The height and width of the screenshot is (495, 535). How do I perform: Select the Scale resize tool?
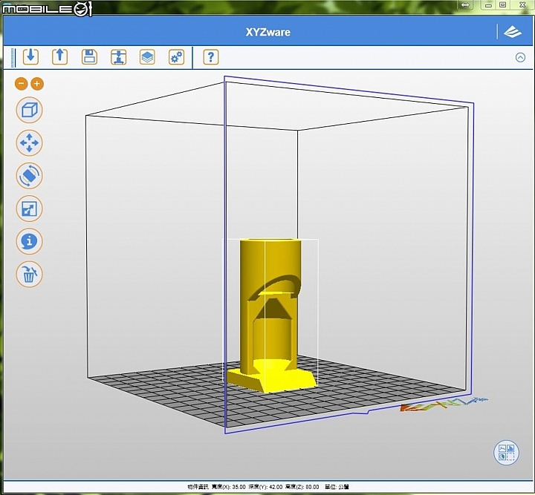point(29,209)
